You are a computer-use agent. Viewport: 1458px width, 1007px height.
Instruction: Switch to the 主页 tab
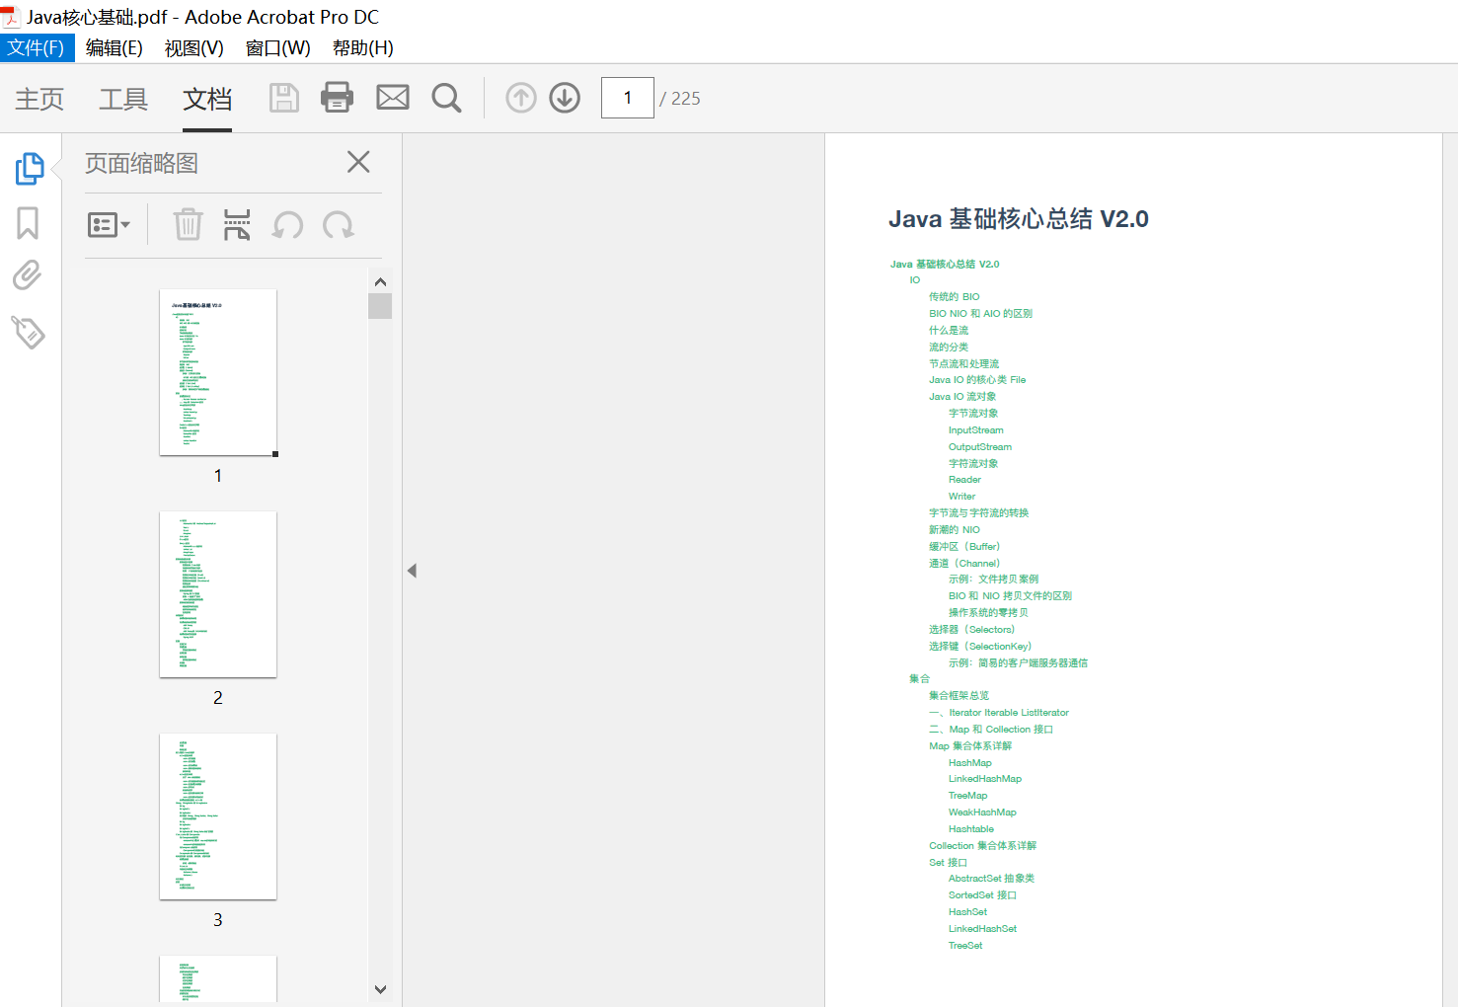(39, 99)
